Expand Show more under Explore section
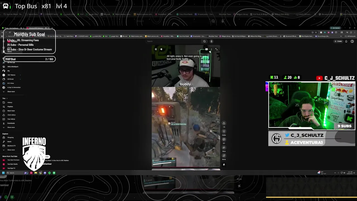This screenshot has height=201, width=357. tap(11, 150)
